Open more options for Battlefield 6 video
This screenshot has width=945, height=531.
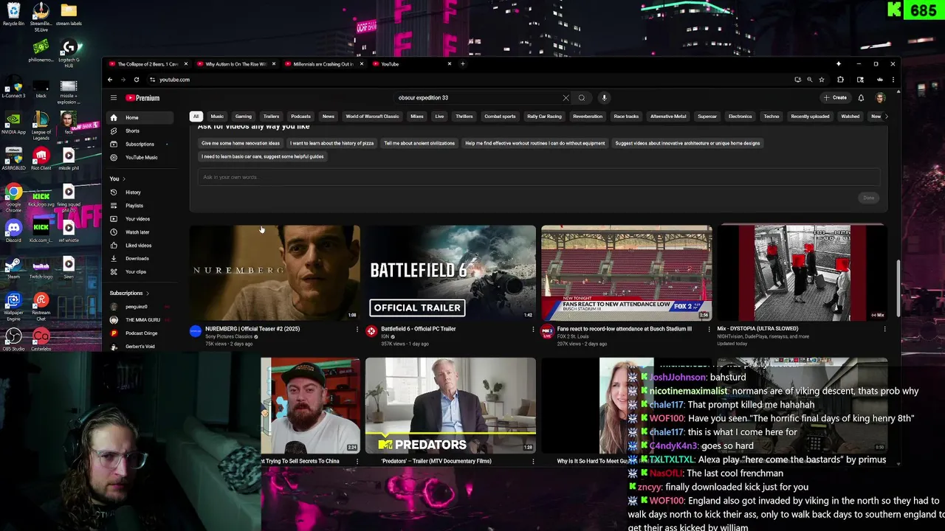click(533, 329)
